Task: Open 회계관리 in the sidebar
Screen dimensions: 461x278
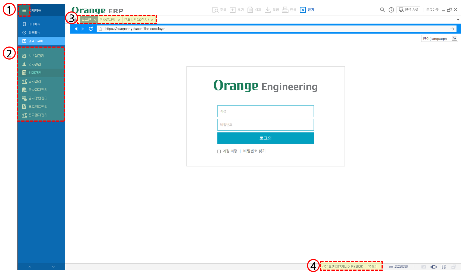Action: (35, 73)
